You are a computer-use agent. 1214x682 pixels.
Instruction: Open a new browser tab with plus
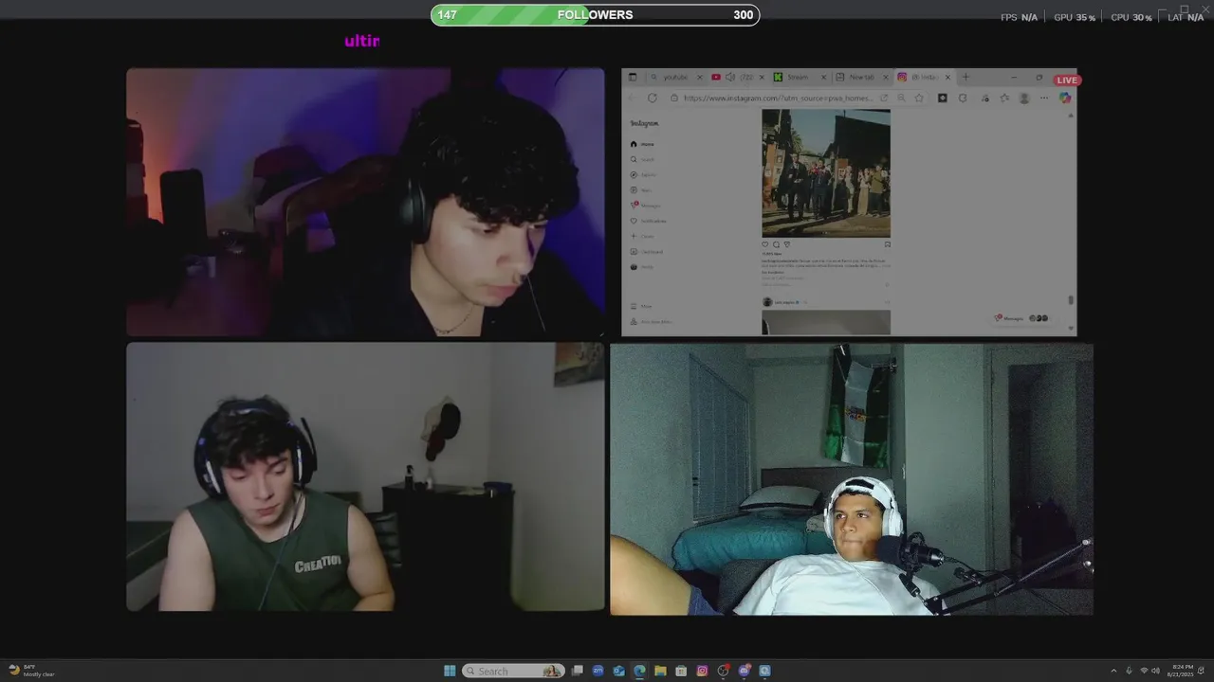coord(966,77)
